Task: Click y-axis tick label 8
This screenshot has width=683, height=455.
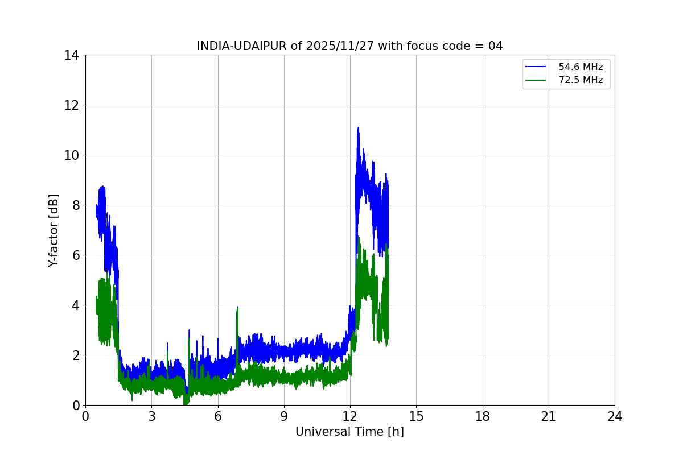Action: (75, 205)
